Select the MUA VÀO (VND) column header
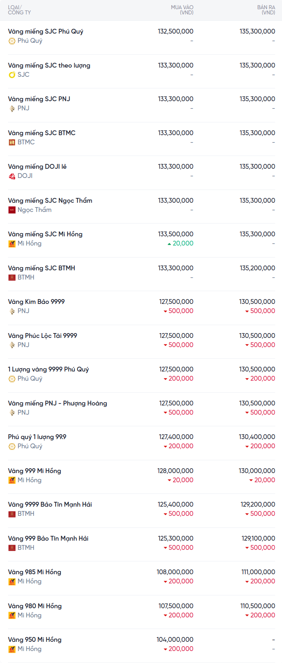282x663 pixels. point(182,10)
